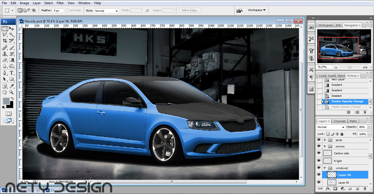Toggle visibility of Carbon side layer

point(319,153)
